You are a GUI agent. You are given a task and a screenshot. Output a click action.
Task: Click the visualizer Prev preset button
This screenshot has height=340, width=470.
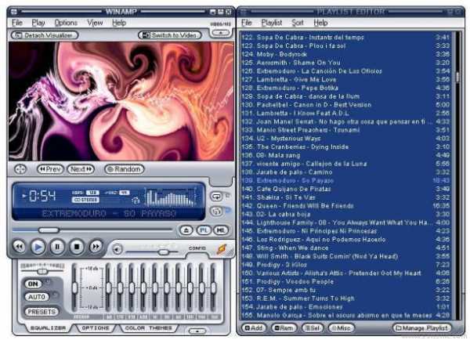coord(50,169)
